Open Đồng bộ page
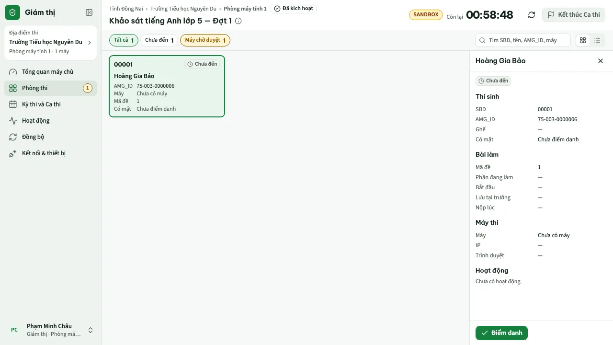 pyautogui.click(x=50, y=137)
